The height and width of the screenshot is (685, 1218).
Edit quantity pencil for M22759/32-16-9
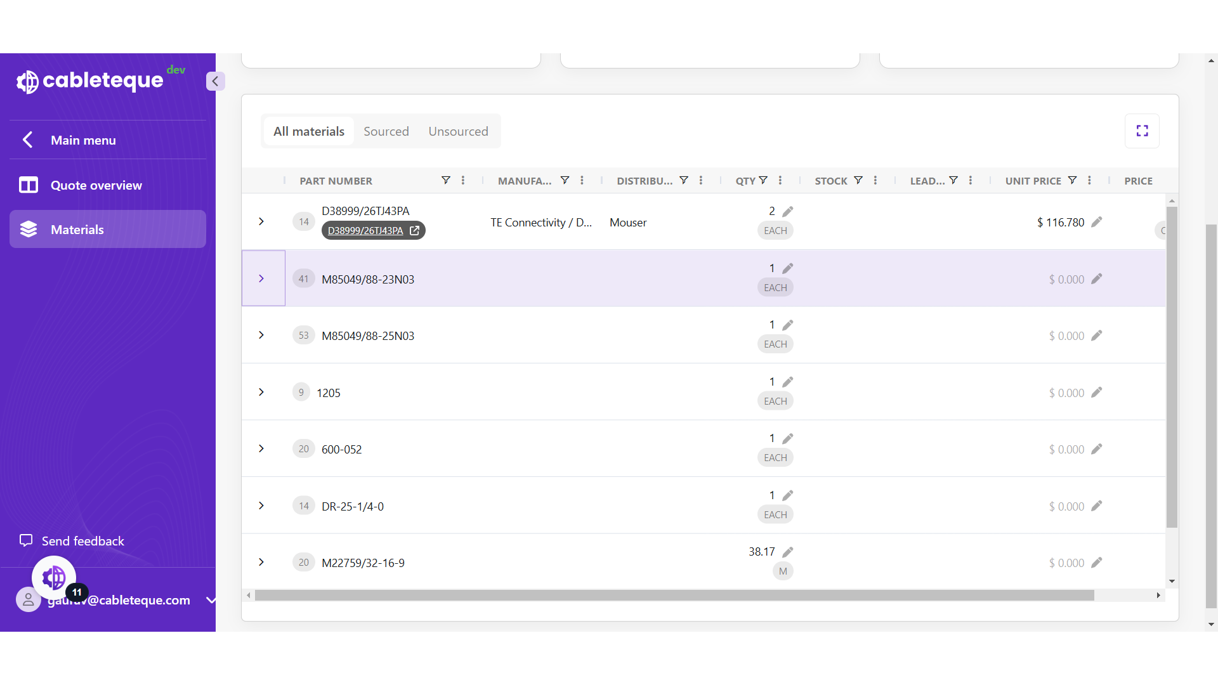pos(788,552)
